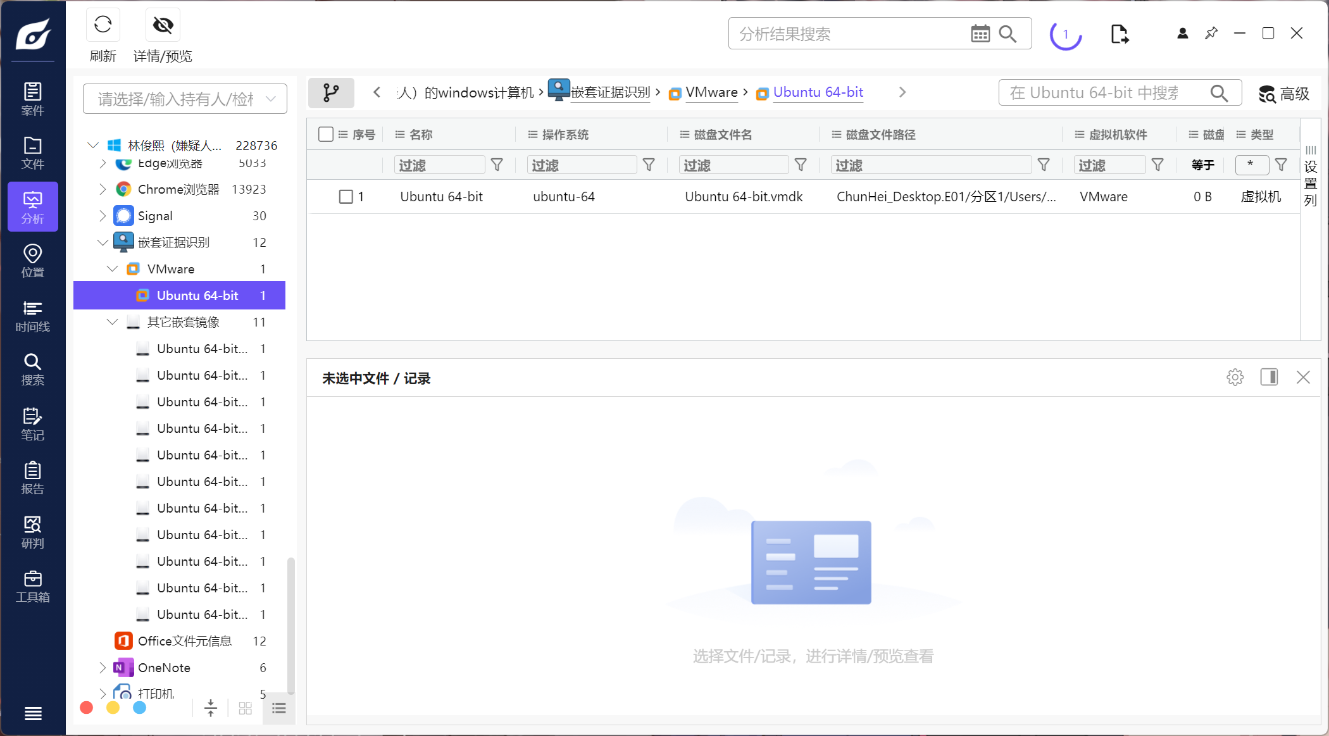Collapse the 其它嵌套镜像 tree node
The width and height of the screenshot is (1329, 736).
pos(113,322)
